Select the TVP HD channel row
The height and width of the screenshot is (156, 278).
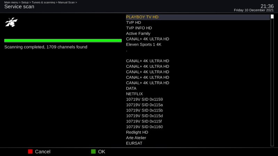tap(198, 23)
